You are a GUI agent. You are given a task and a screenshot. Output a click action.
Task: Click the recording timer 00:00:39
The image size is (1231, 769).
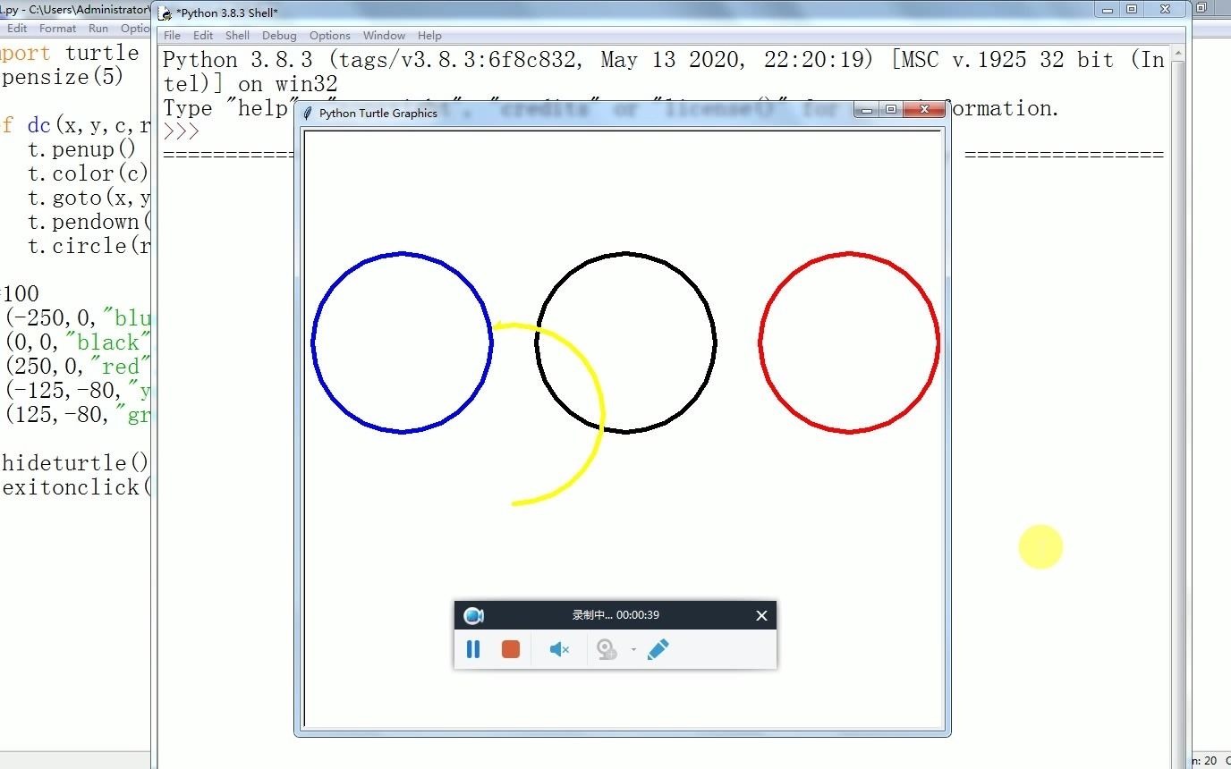638,615
